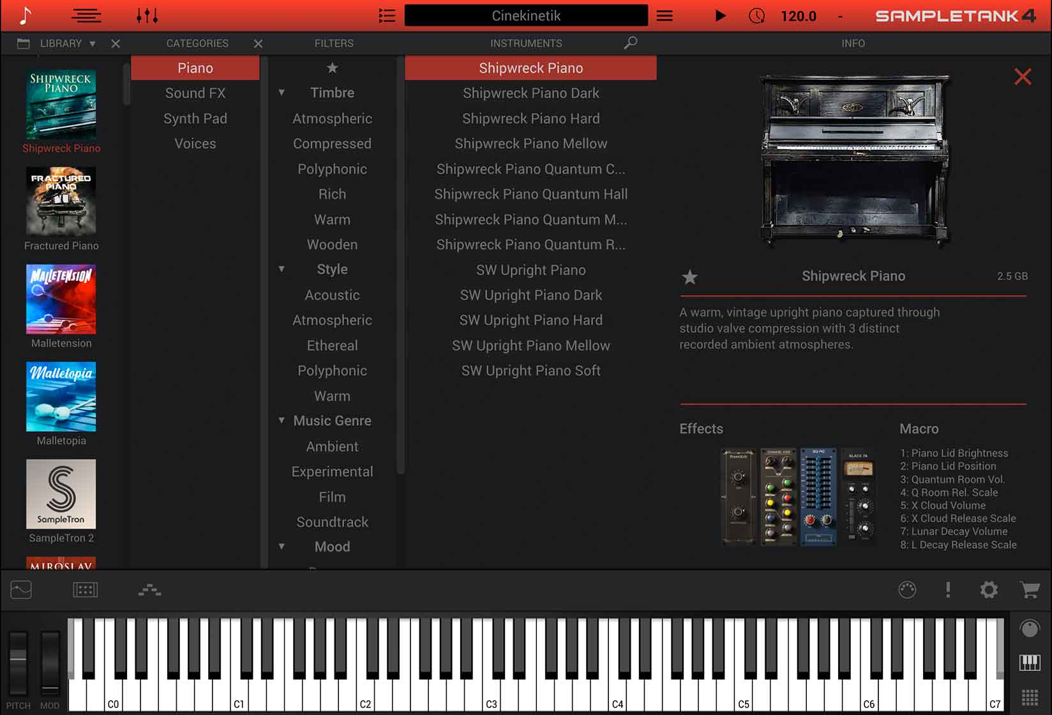Collapse the Style filter group
Image resolution: width=1052 pixels, height=715 pixels.
click(x=282, y=269)
